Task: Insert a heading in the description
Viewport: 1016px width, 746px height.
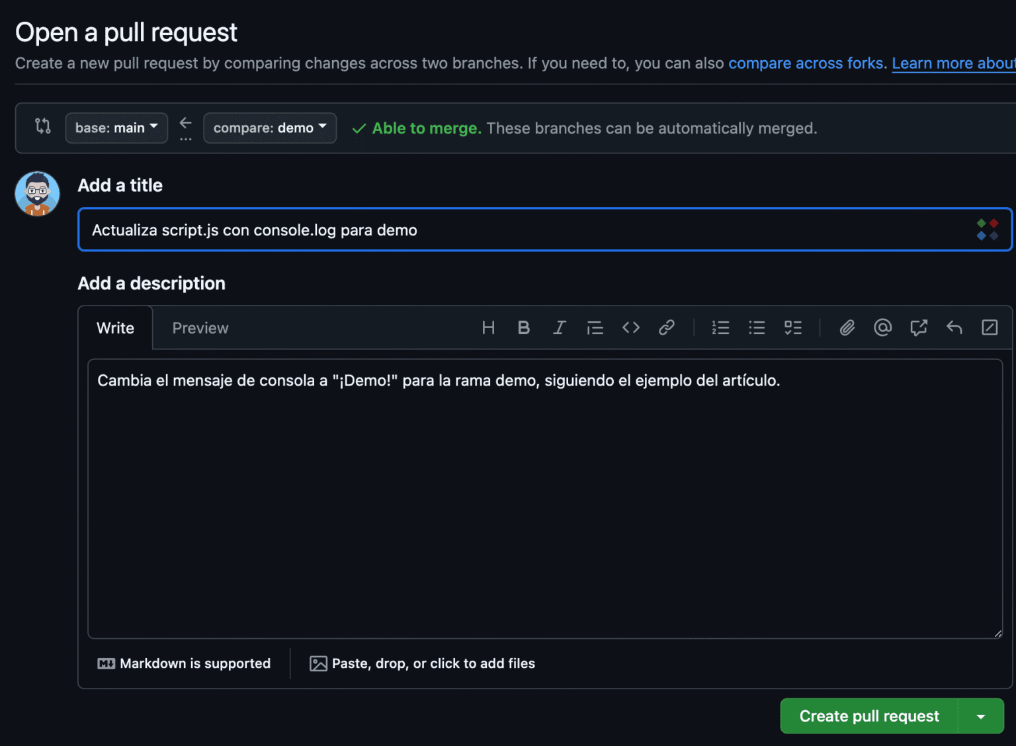Action: point(488,327)
